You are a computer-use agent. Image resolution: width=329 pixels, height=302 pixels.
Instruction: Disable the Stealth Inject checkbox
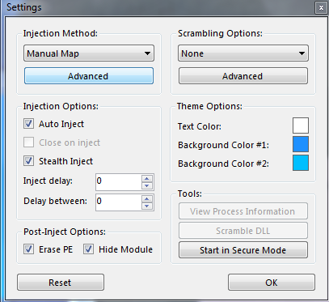point(28,161)
